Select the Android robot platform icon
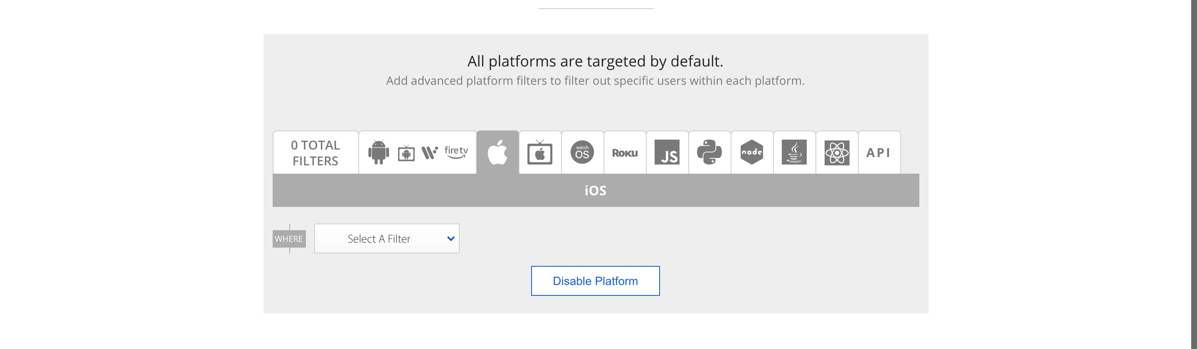This screenshot has width=1197, height=349. coord(378,152)
